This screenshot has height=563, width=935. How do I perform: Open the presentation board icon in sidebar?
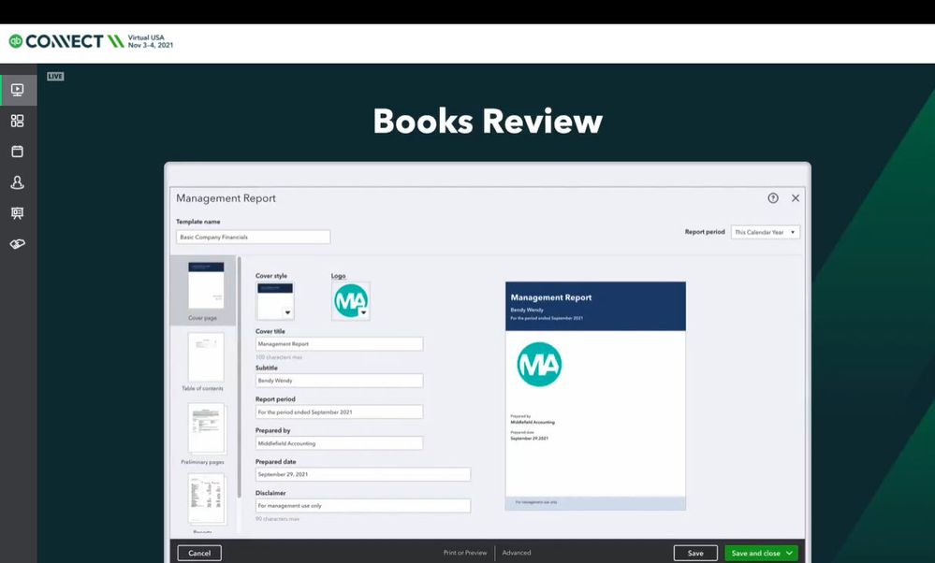(17, 213)
